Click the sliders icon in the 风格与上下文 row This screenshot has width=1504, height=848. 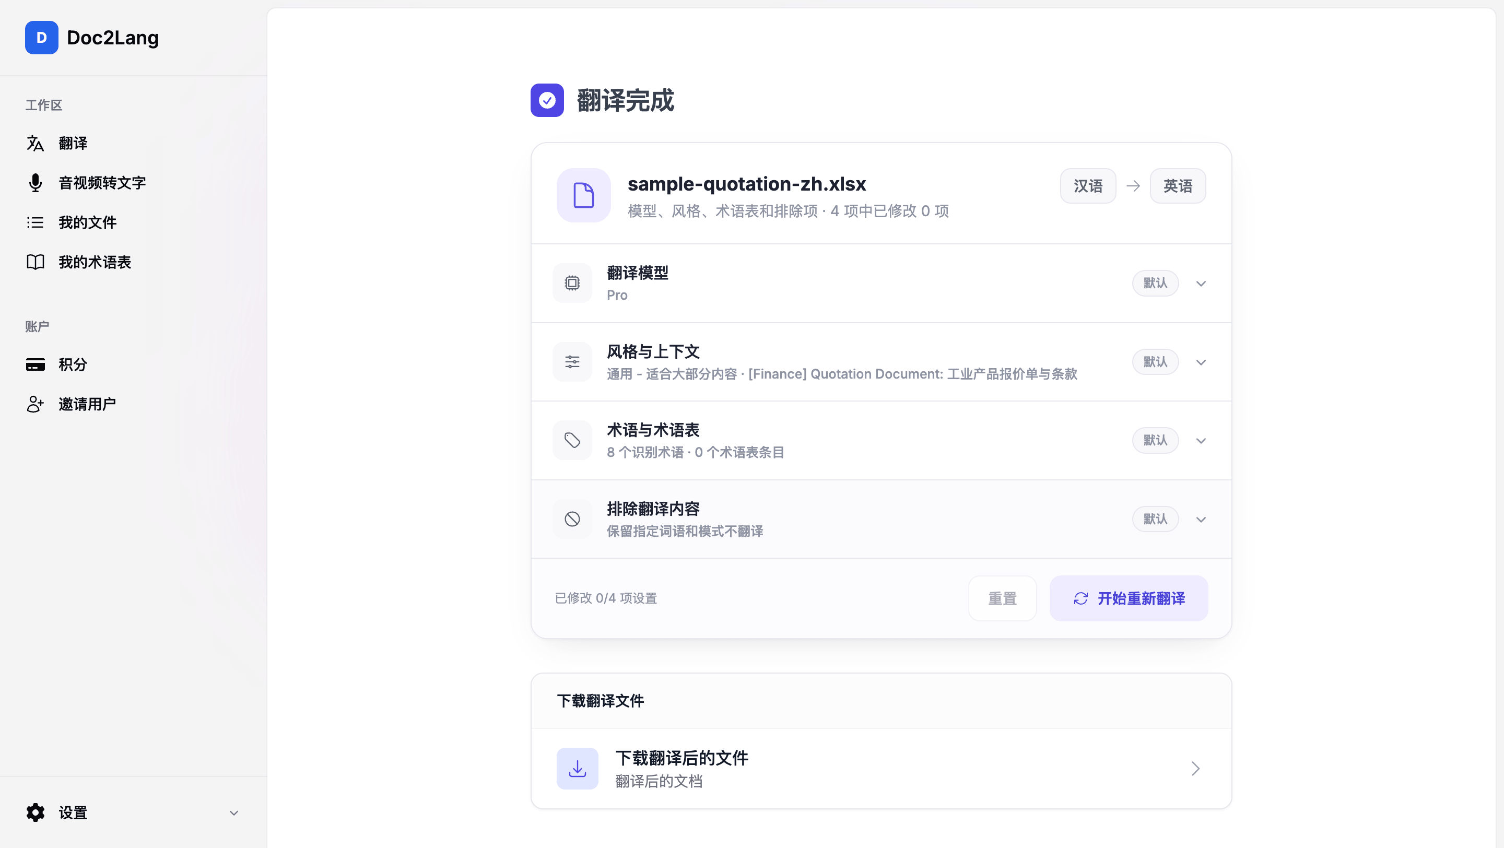click(x=572, y=362)
